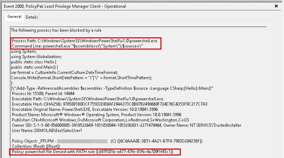Click the Command Line text line
The height and width of the screenshot is (158, 284).
[x=78, y=46]
